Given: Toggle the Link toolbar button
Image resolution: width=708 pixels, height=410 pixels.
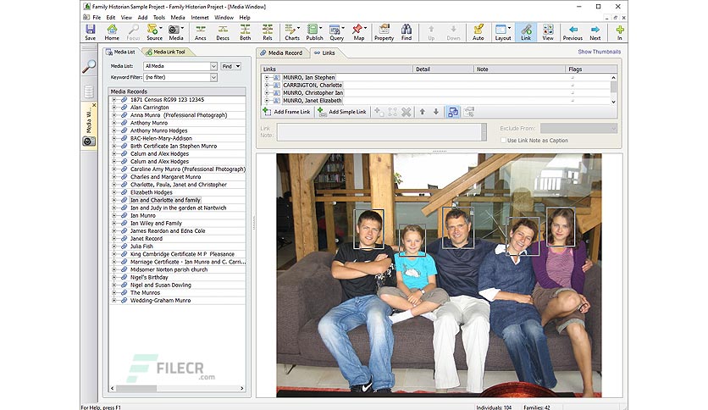Looking at the screenshot, I should (526, 32).
